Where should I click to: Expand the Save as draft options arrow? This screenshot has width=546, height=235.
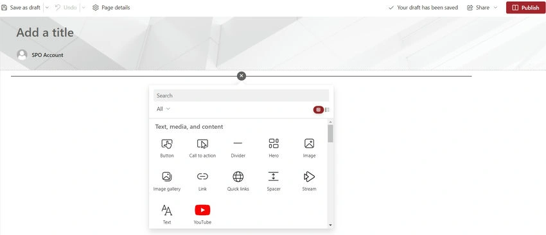47,7
